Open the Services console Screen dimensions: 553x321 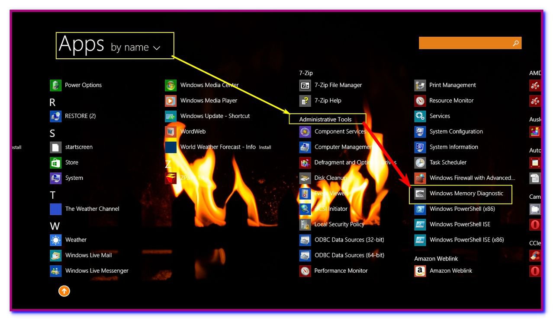(x=432, y=116)
